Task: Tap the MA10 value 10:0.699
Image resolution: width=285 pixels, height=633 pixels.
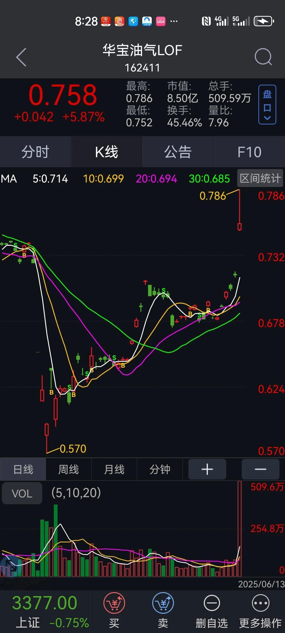Action: point(103,179)
